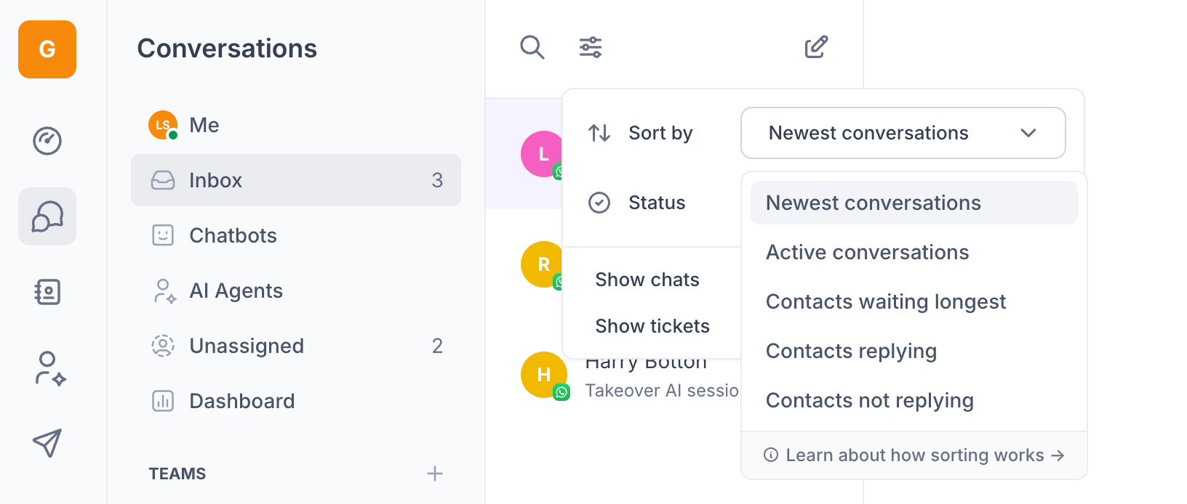
Task: Click the paper plane campaigns icon
Action: tap(47, 443)
